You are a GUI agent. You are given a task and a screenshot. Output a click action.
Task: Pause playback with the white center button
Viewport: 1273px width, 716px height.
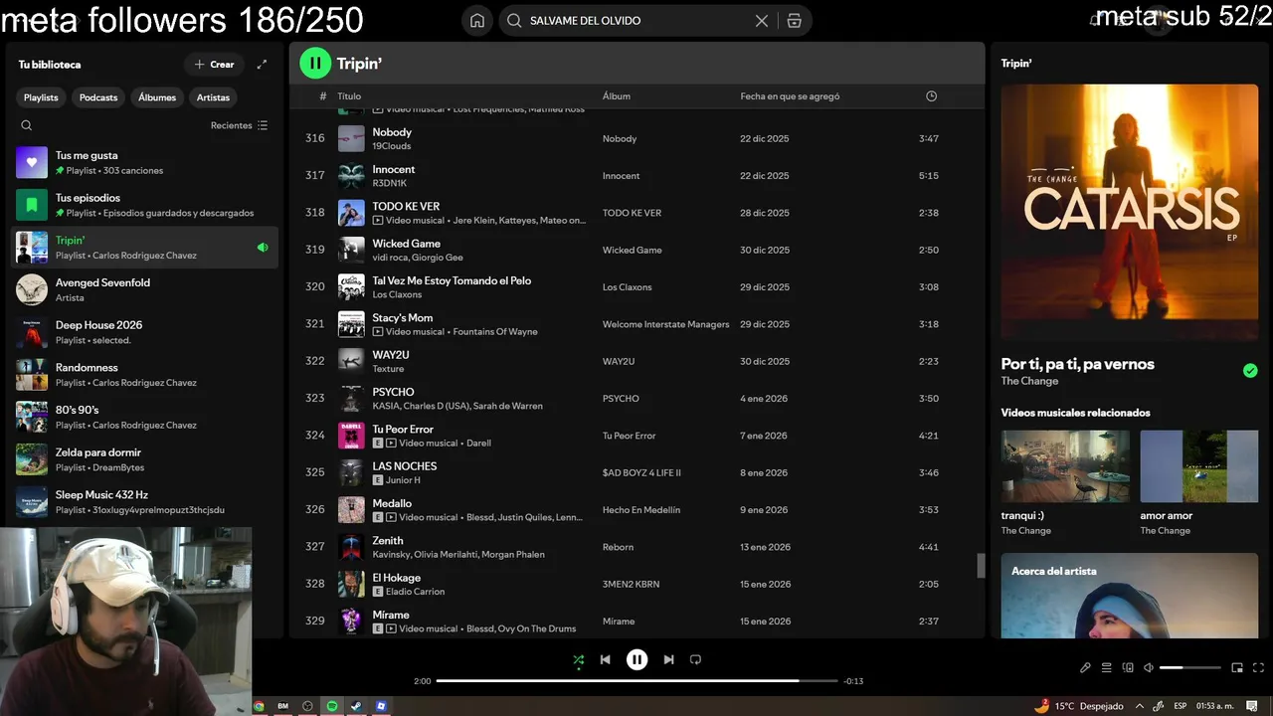tap(637, 659)
